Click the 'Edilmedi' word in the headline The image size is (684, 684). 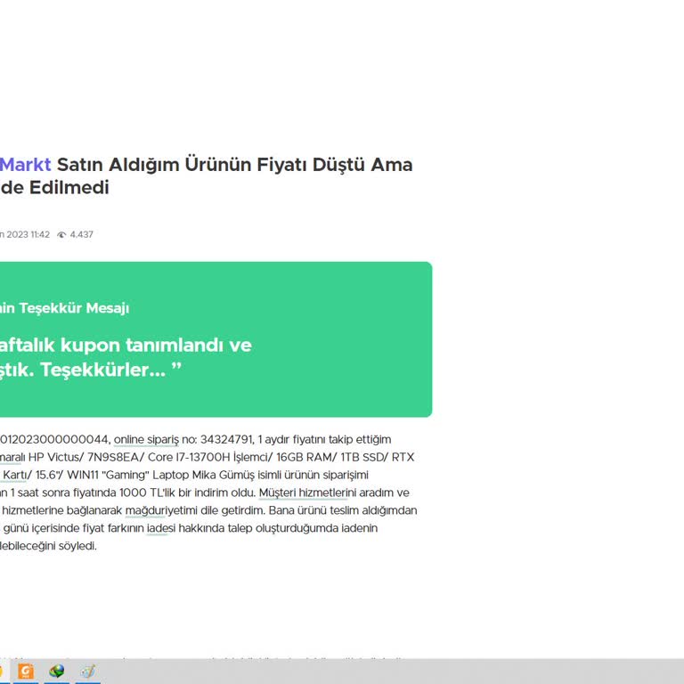(69, 188)
